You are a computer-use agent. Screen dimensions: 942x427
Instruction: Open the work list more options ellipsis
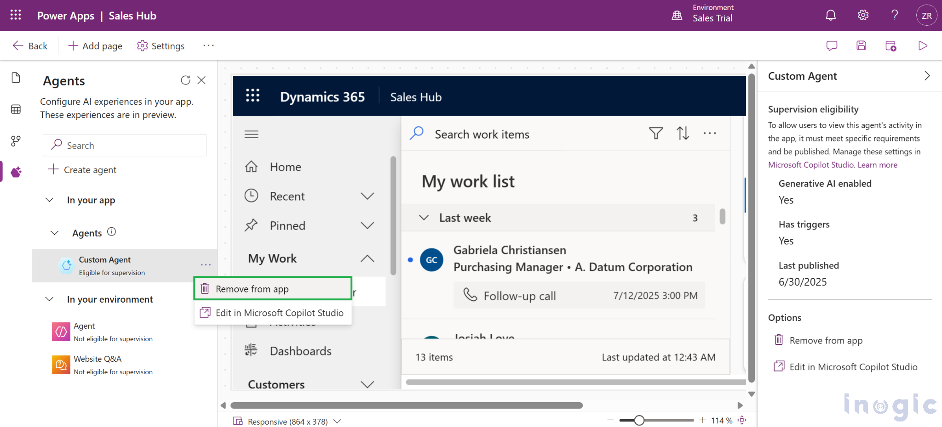[x=710, y=133]
